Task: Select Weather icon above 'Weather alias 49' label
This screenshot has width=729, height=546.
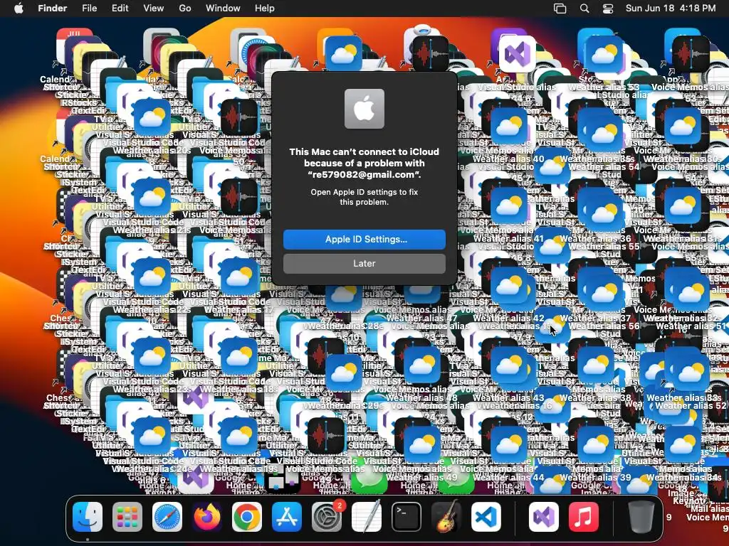Action: pos(422,444)
